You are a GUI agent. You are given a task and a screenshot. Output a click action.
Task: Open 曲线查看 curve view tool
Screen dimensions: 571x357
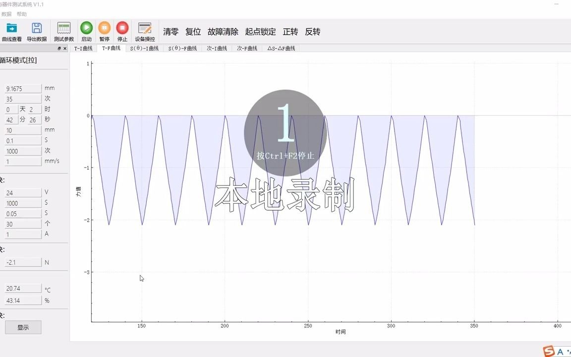tap(12, 31)
